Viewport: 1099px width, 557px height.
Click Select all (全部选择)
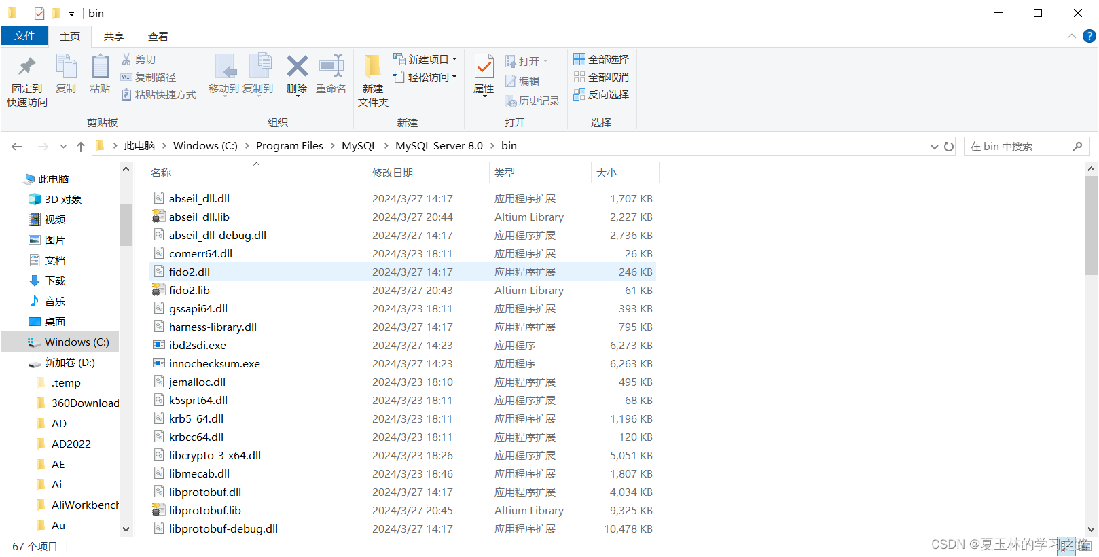click(601, 60)
